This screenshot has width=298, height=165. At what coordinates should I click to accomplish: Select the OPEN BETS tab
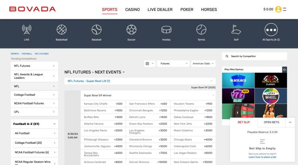[271, 122]
